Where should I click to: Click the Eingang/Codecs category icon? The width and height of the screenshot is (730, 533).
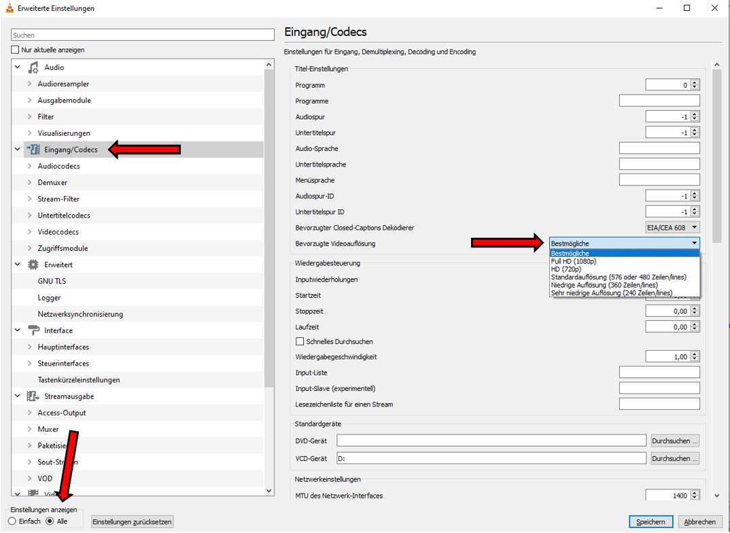(33, 150)
